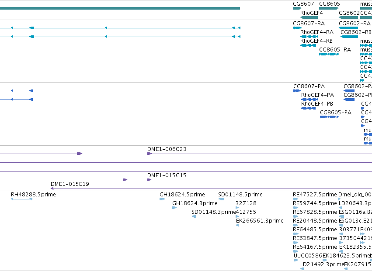The image size is (372, 271).
Task: Click the RH48288.5prime EST glyph
Action: tap(21, 199)
